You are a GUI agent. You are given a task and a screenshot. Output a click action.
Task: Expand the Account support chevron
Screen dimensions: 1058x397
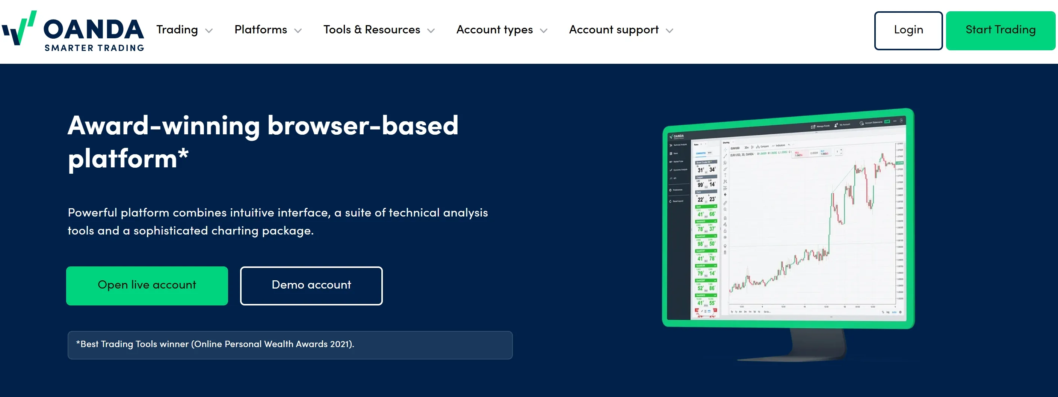click(x=670, y=31)
